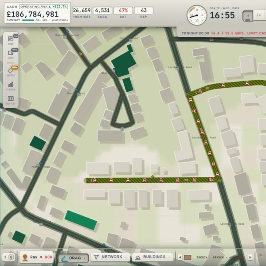
Task: Click the Drag pencil icon
Action: point(63,258)
